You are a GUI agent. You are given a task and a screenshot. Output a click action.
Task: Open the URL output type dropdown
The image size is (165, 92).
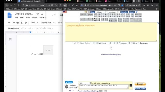pos(85,83)
